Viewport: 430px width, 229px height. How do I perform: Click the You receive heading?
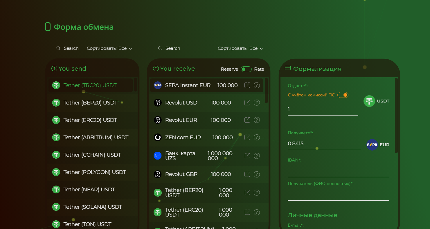(177, 69)
